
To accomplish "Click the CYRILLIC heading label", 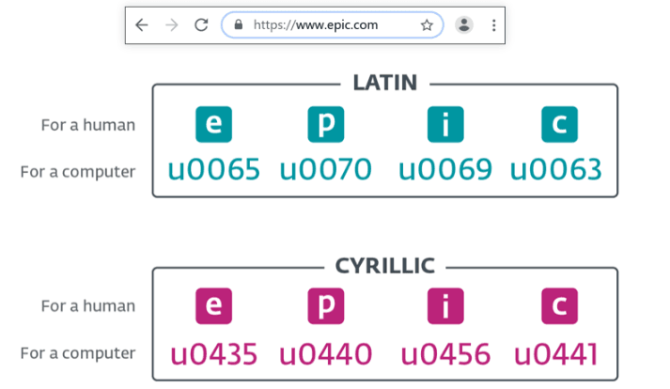I will click(384, 266).
